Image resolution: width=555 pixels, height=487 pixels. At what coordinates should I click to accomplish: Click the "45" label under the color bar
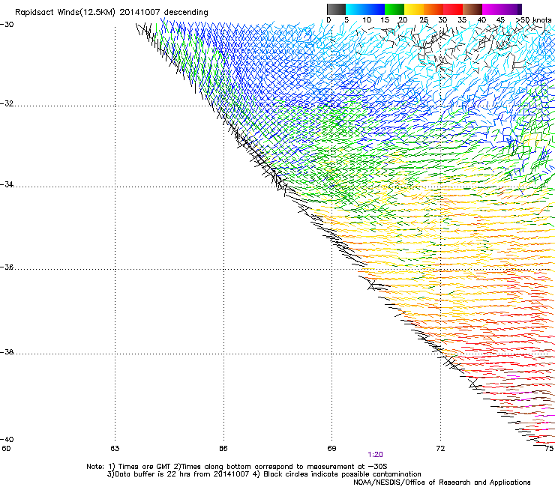500,20
